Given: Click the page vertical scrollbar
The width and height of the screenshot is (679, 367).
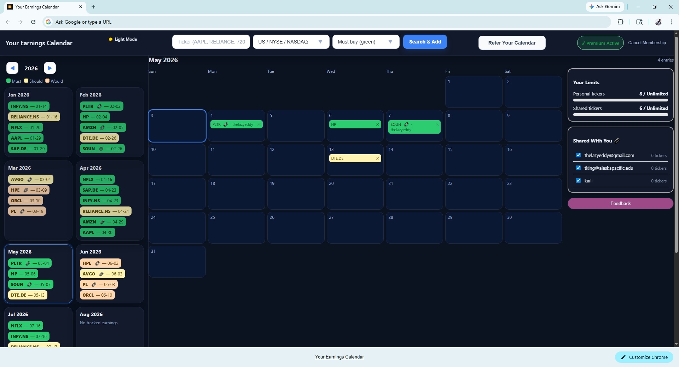Looking at the screenshot, I should [x=676, y=144].
